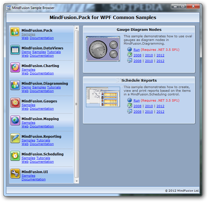Open the Gauge Diagram Nodes thumbnail
Viewport: 208px width, 202px height.
tap(103, 49)
